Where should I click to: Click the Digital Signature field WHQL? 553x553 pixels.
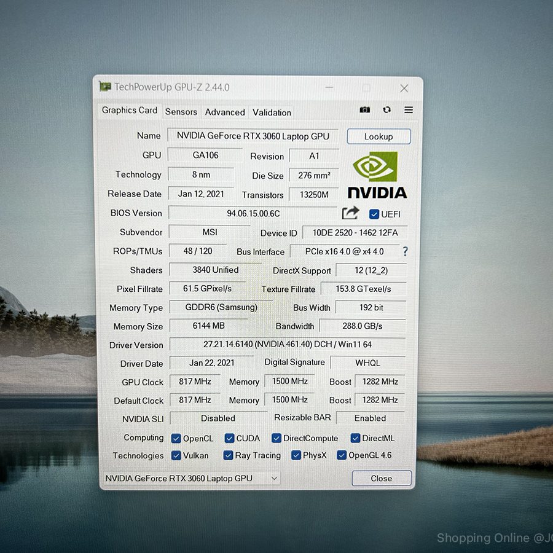click(367, 363)
